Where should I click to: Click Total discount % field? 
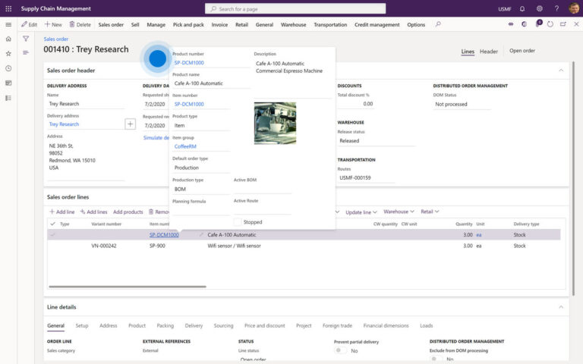tap(355, 104)
